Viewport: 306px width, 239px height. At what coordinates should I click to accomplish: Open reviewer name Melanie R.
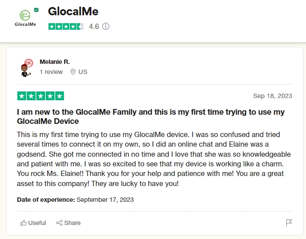pos(55,62)
